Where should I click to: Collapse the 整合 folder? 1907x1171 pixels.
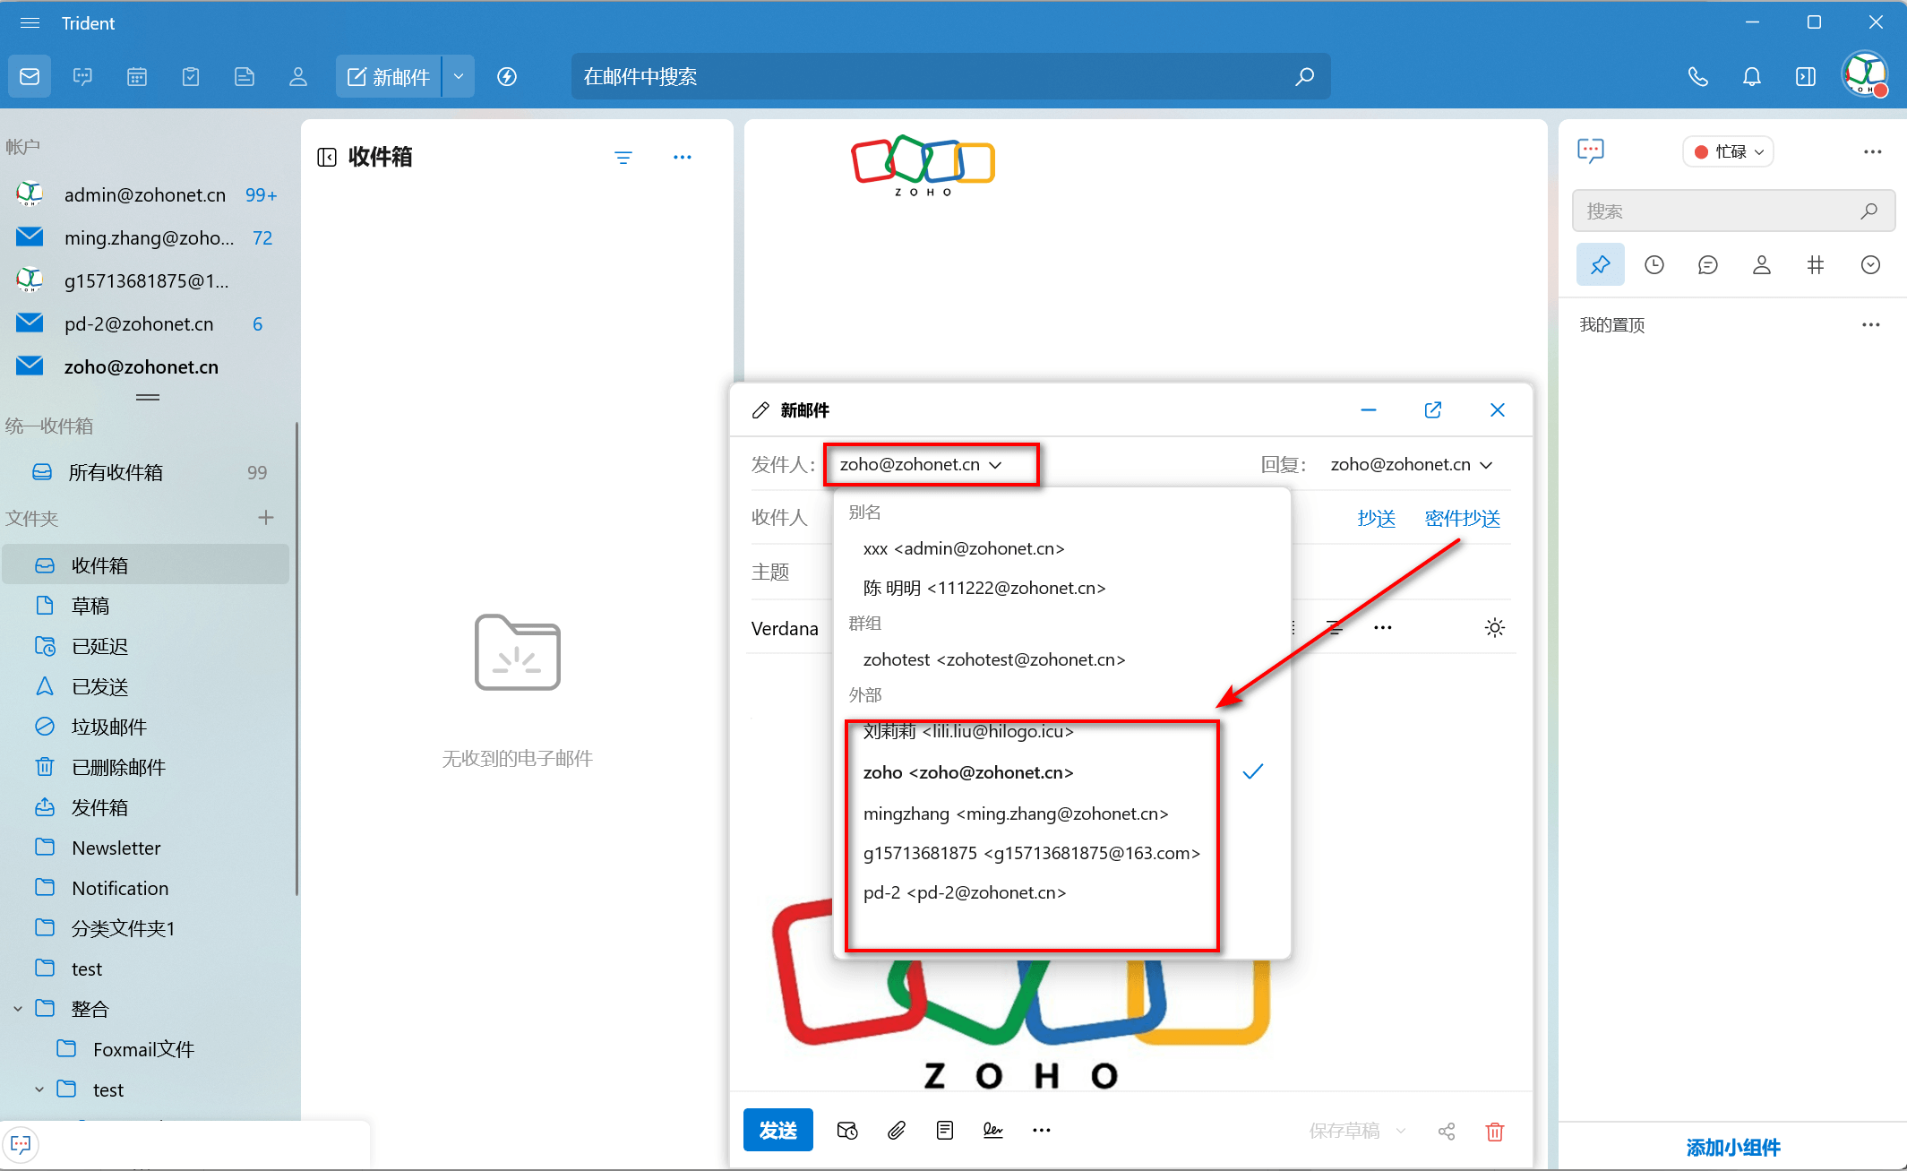point(18,1009)
